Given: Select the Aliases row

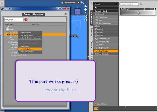Looking at the screenshot, I should pos(12,40).
